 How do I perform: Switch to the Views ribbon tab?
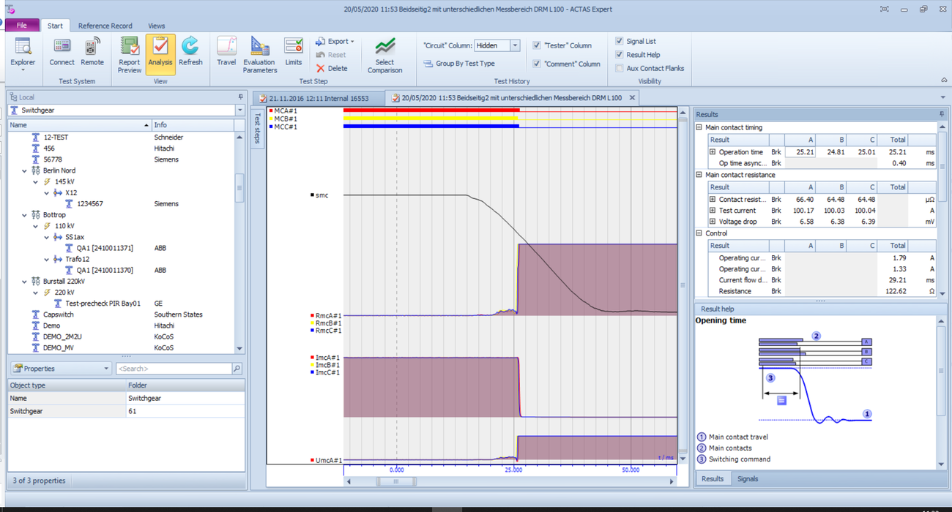[x=156, y=26]
